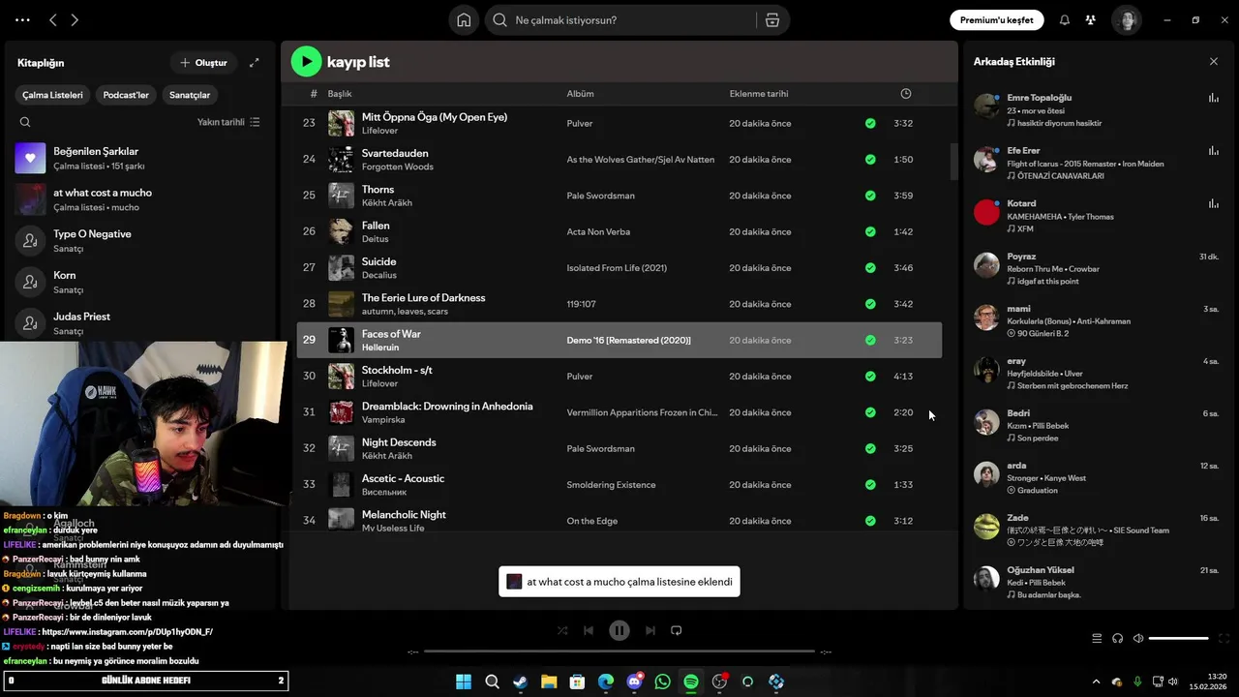Pause the current playback
Screen dimensions: 1239x697
coord(619,630)
